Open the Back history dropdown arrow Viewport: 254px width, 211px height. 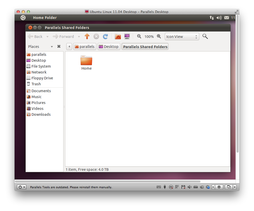[x=47, y=37]
